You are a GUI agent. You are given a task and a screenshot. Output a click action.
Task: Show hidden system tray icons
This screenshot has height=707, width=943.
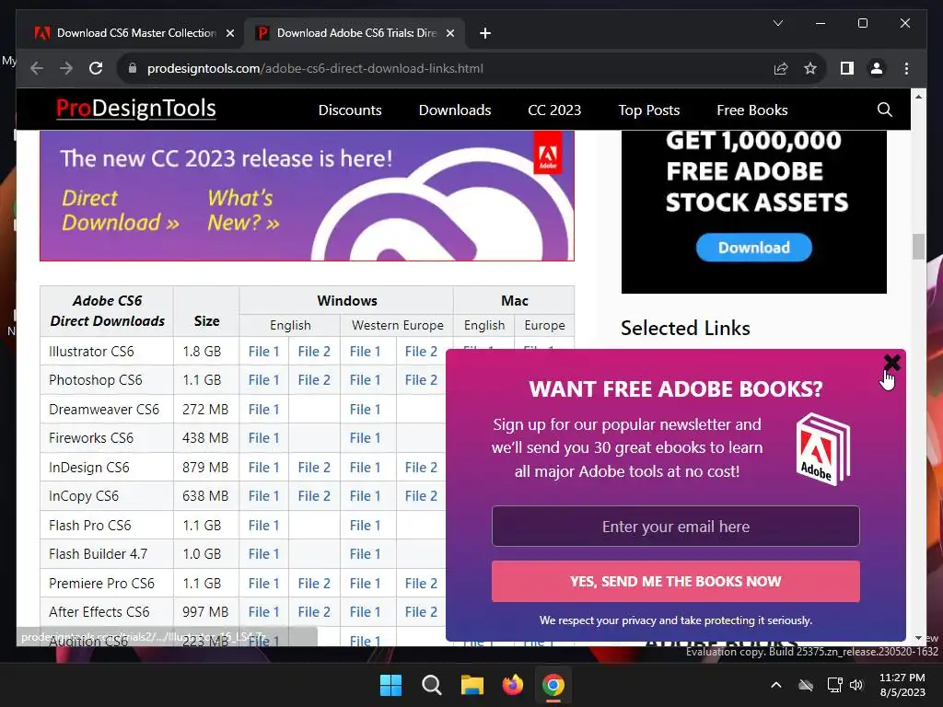coord(775,685)
